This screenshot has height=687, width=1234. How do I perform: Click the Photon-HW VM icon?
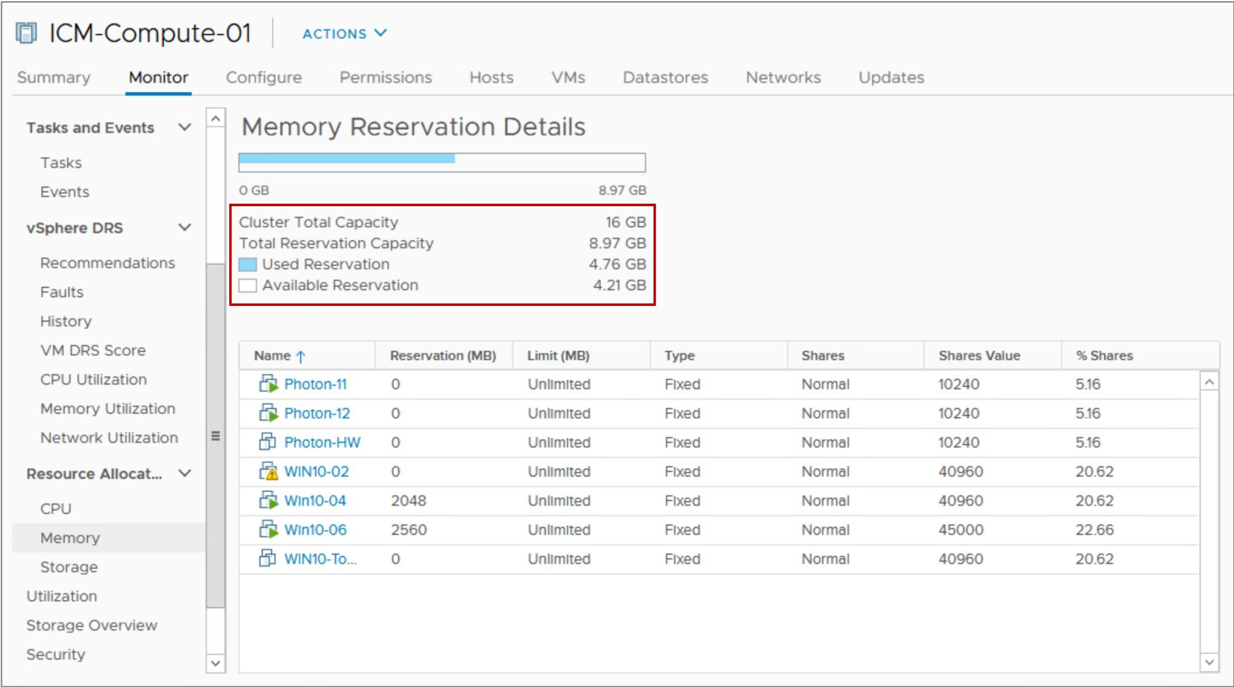coord(267,441)
